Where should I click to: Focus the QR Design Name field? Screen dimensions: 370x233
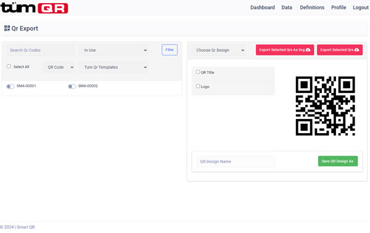(x=236, y=161)
